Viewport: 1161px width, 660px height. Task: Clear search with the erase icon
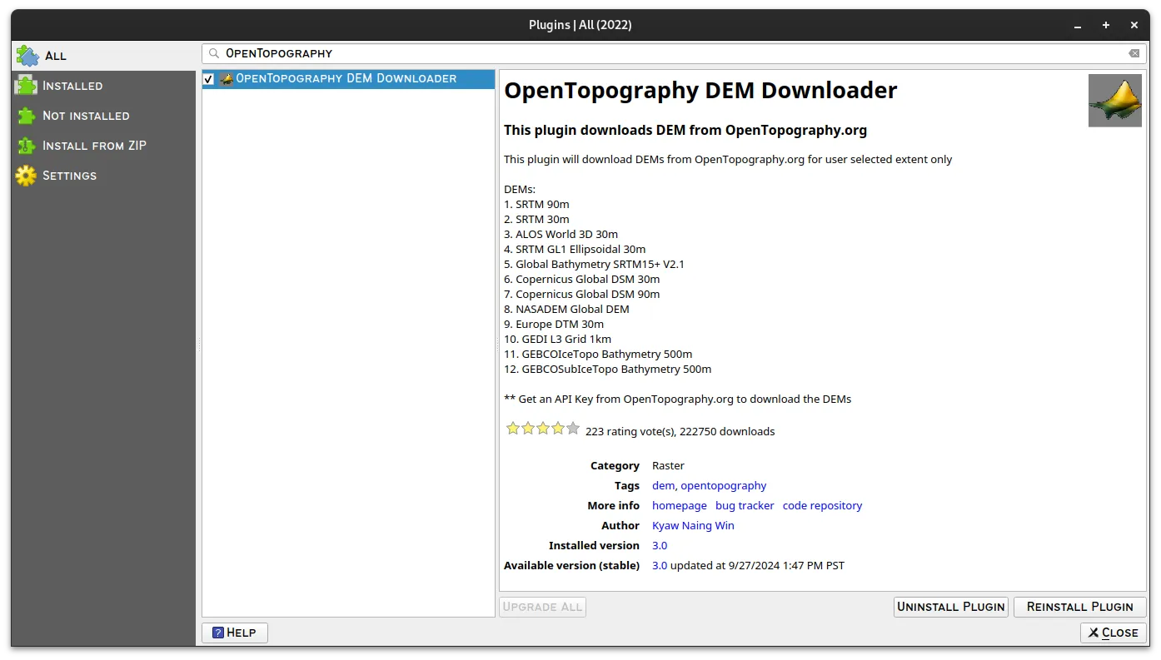[x=1134, y=52]
